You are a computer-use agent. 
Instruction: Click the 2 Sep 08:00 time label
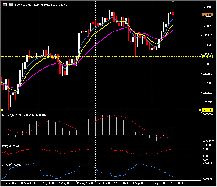point(178,183)
